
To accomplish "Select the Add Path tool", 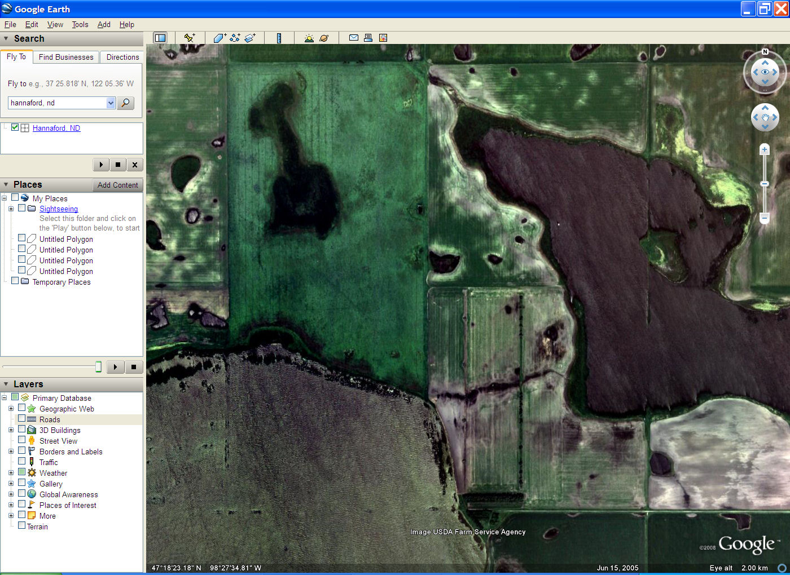I will (x=235, y=38).
